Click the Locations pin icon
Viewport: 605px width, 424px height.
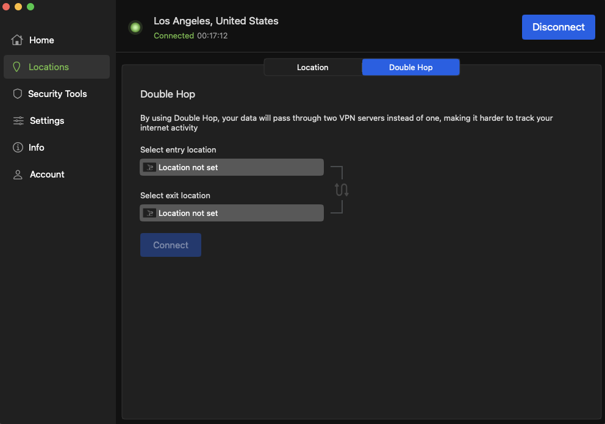[x=17, y=67]
